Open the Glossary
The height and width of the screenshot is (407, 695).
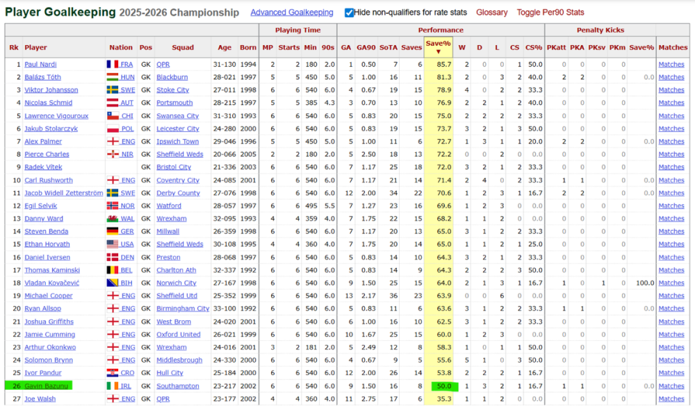coord(491,13)
